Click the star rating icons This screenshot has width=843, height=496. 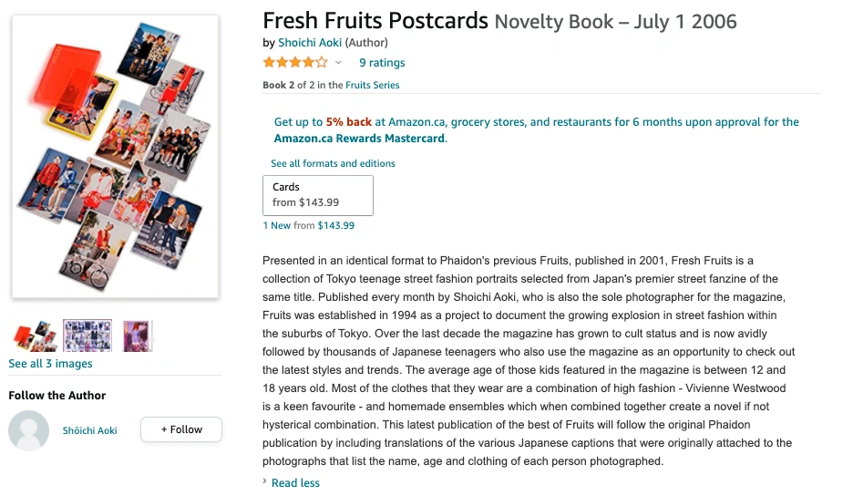[295, 62]
